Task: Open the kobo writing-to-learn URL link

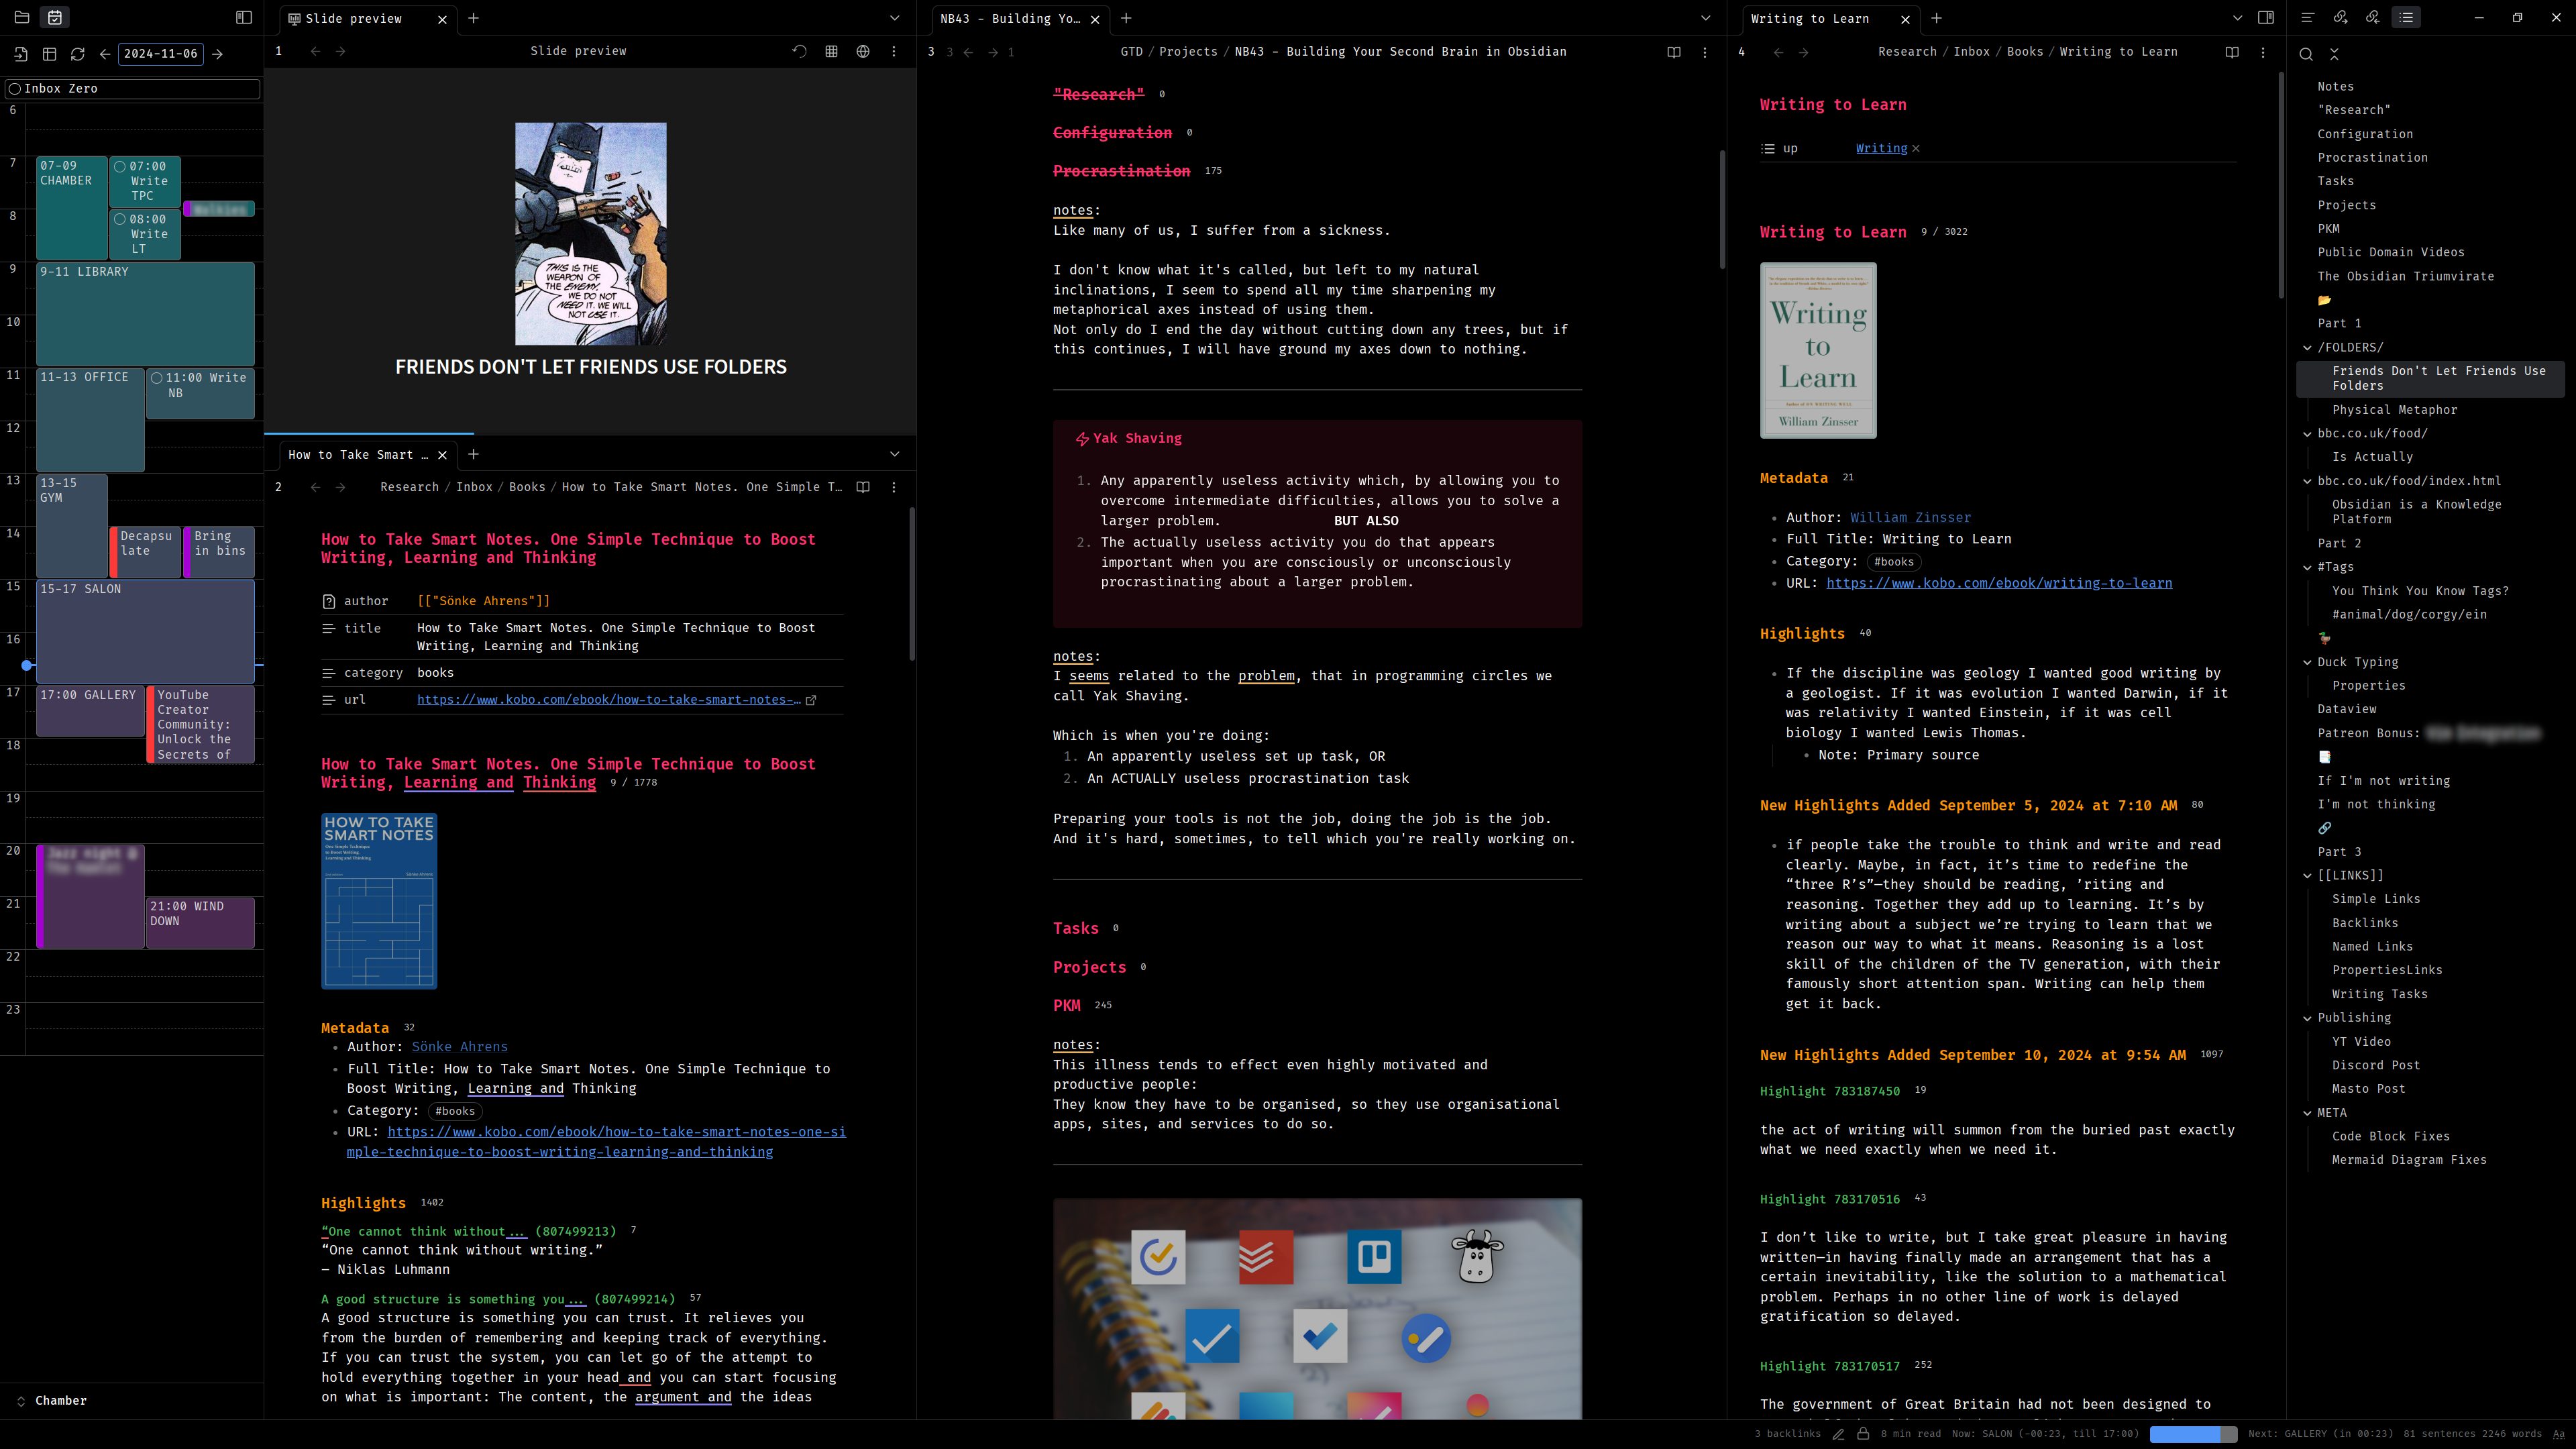Action: point(1999,583)
